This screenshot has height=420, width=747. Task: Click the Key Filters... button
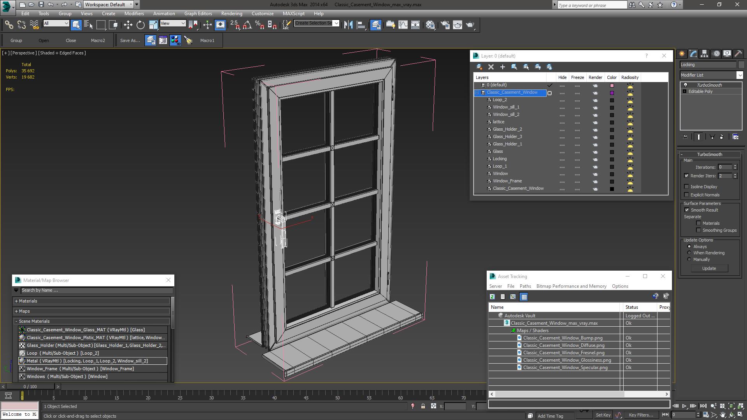click(641, 415)
